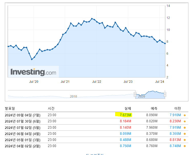Click the last data point on the chart line
The height and width of the screenshot is (155, 193).
165,44
